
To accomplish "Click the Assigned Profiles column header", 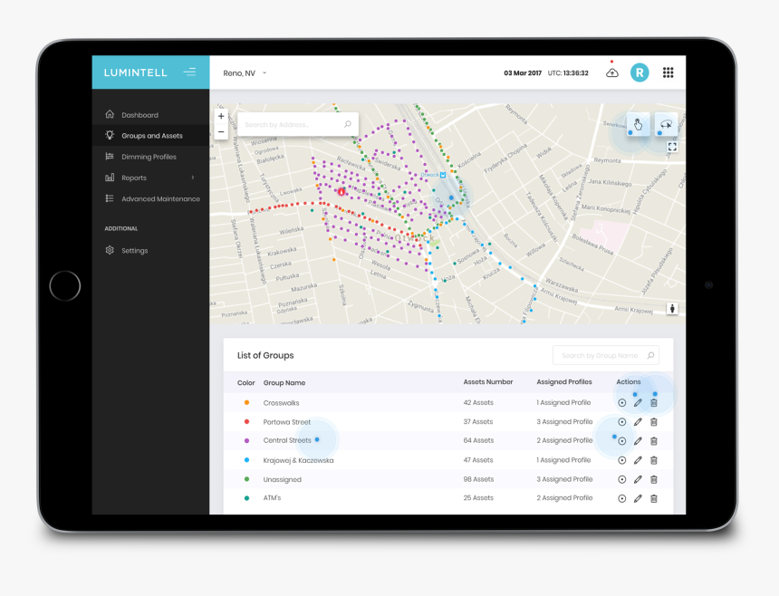I will (564, 382).
